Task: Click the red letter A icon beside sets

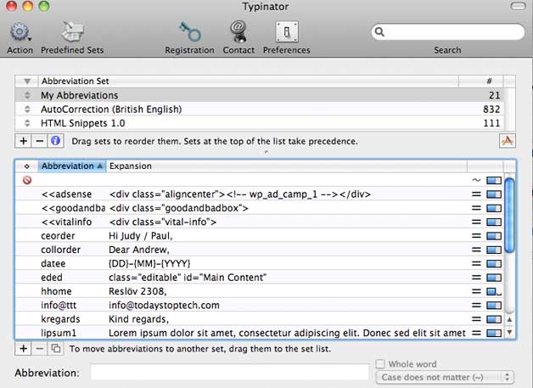Action: point(508,141)
